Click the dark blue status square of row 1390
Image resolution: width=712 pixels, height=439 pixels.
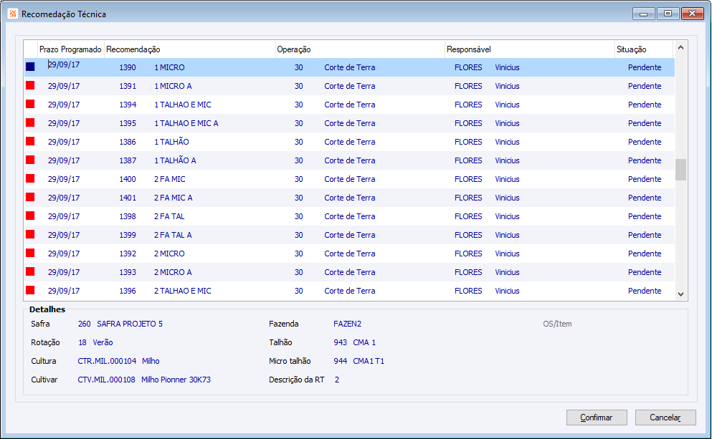pyautogui.click(x=30, y=67)
